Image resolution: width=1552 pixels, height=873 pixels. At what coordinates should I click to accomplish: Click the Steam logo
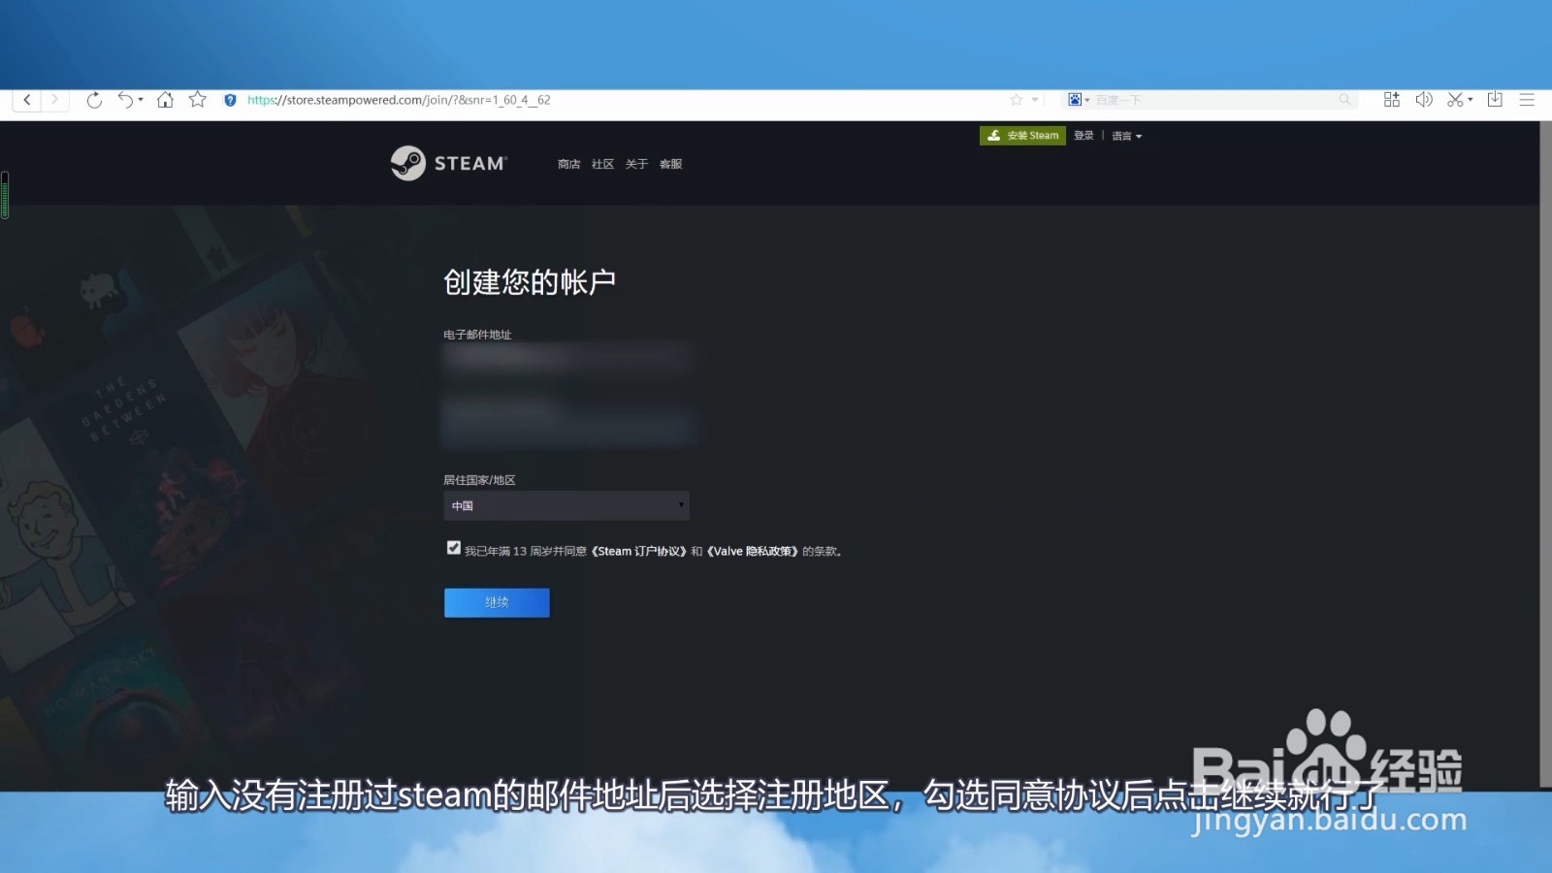click(448, 163)
